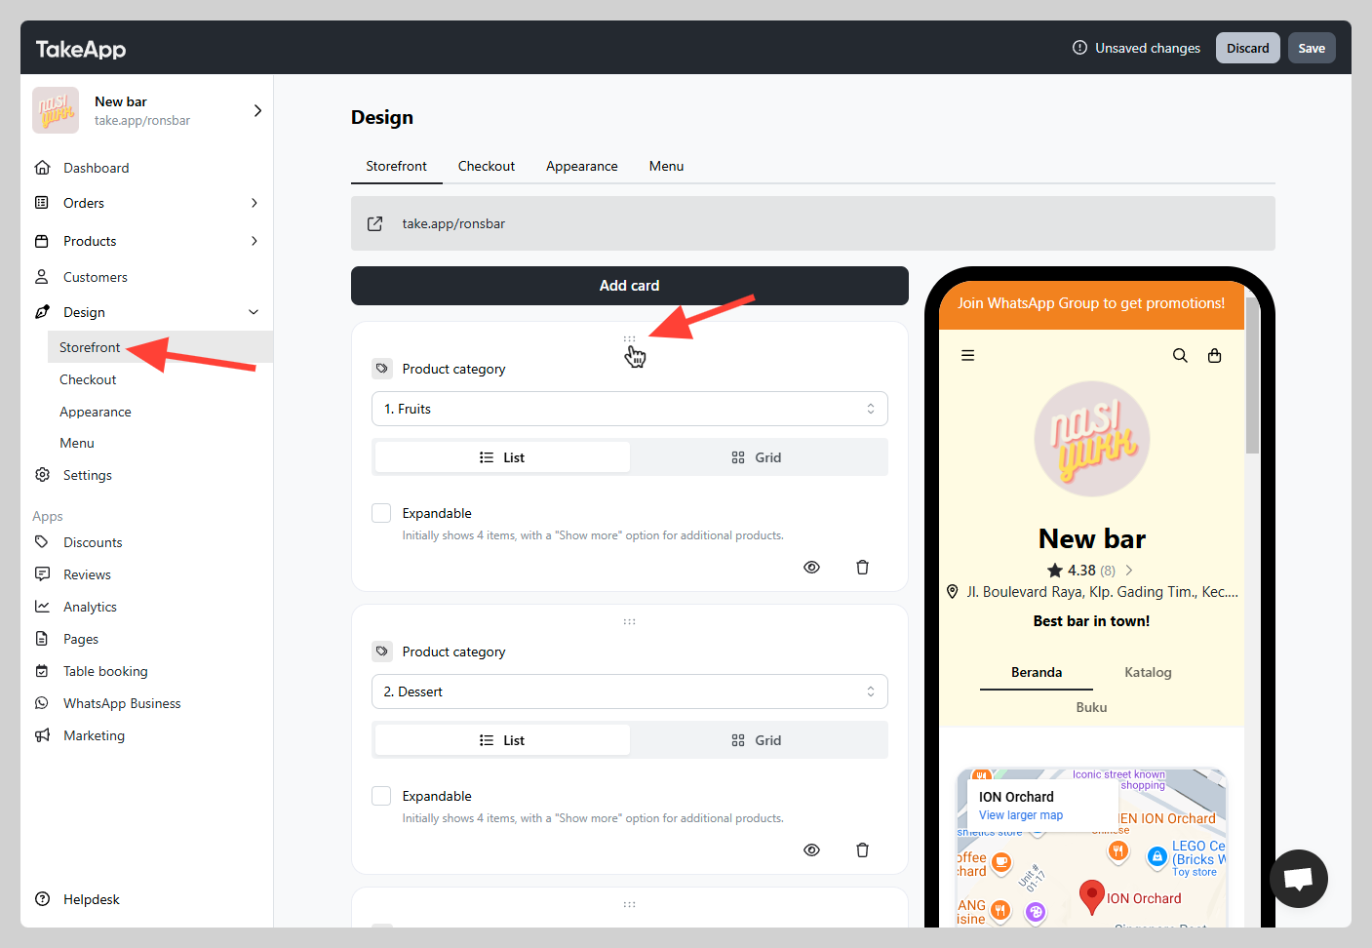The width and height of the screenshot is (1372, 948).
Task: Open storefront link external icon
Action: tap(374, 223)
